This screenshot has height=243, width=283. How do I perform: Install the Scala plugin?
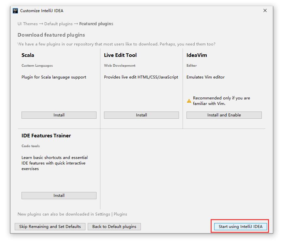59,115
